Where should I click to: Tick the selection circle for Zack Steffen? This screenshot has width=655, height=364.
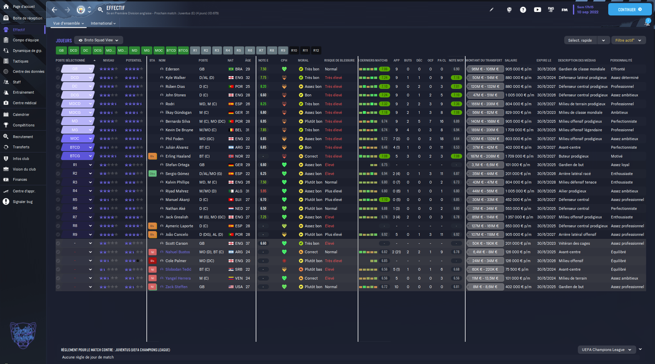click(x=58, y=287)
